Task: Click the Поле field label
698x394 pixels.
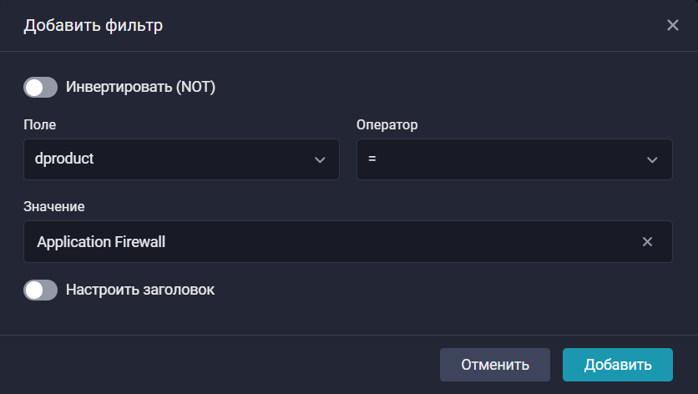Action: (x=38, y=124)
